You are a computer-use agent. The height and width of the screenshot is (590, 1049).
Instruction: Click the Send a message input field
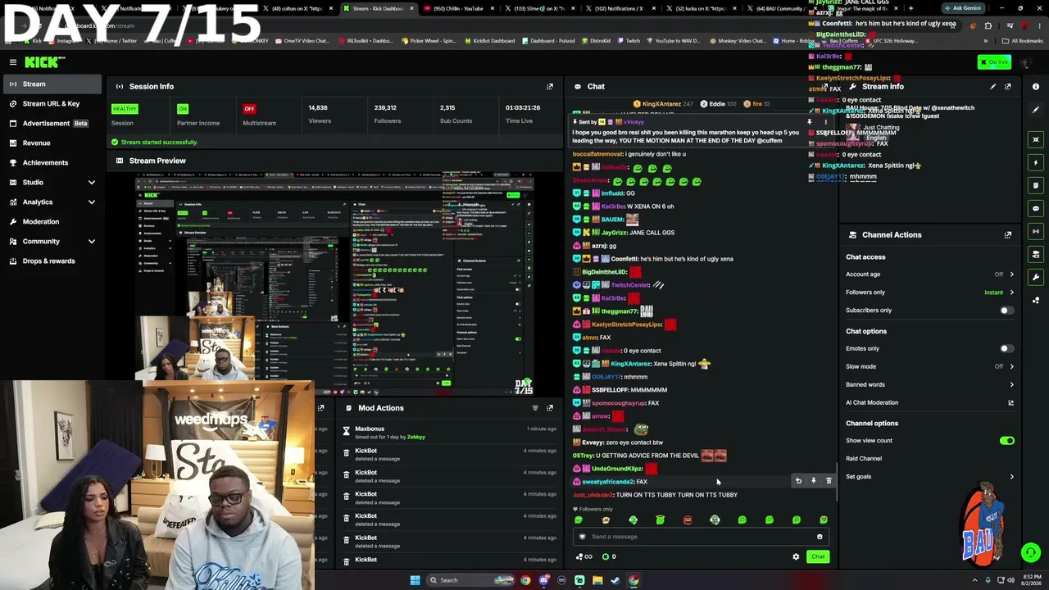[701, 537]
